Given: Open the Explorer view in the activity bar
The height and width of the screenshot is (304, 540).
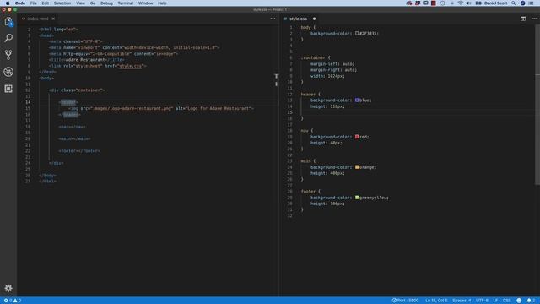Looking at the screenshot, I should (8, 22).
